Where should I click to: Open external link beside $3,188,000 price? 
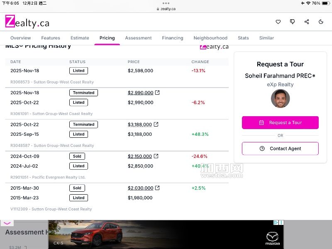[x=156, y=124]
